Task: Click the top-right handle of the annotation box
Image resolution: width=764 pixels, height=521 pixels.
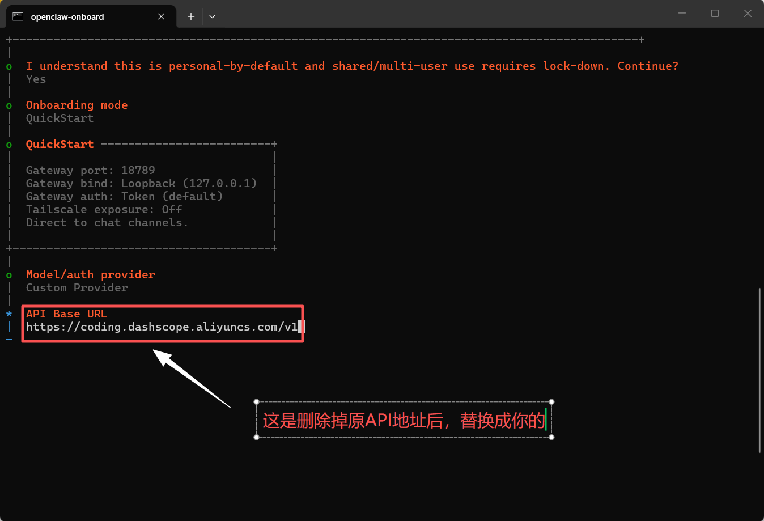Action: click(551, 402)
